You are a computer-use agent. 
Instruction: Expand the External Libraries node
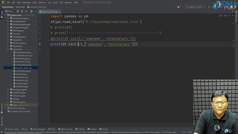click(x=5, y=108)
